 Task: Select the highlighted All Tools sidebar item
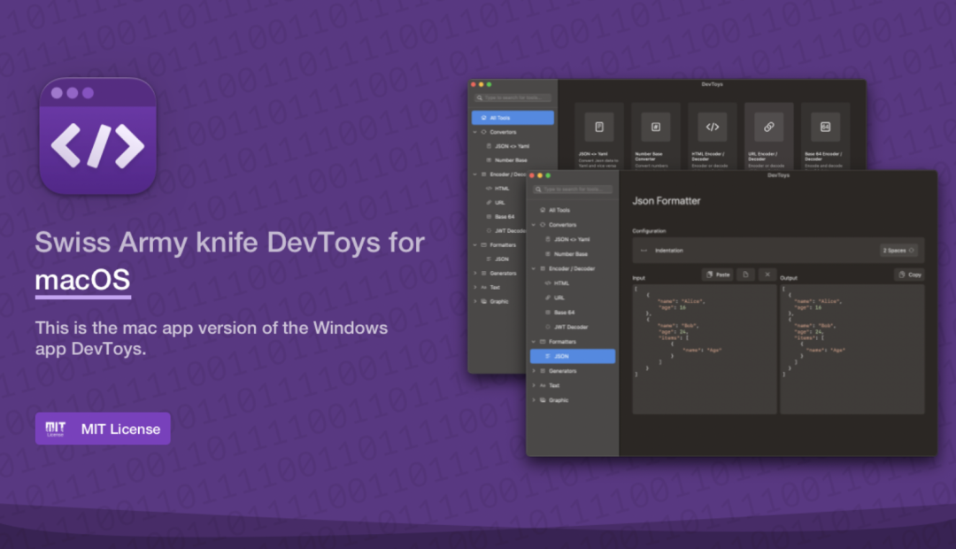pos(513,118)
